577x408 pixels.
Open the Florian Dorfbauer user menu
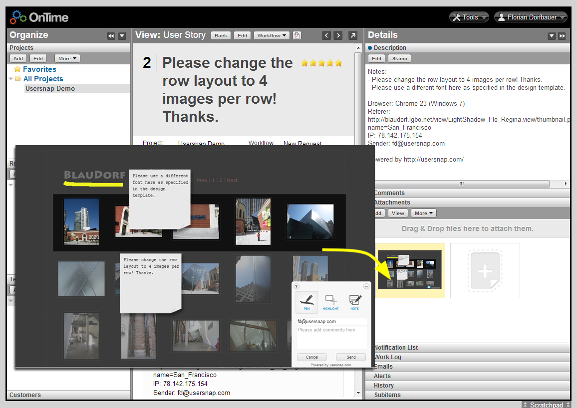[530, 17]
